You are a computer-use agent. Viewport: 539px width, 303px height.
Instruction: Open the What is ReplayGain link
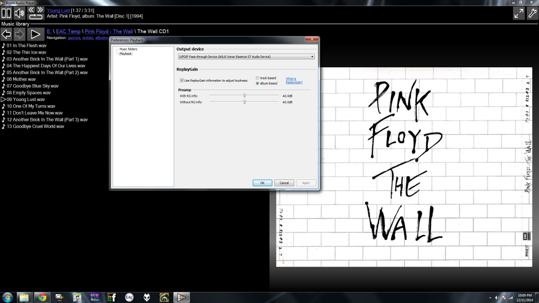(294, 80)
